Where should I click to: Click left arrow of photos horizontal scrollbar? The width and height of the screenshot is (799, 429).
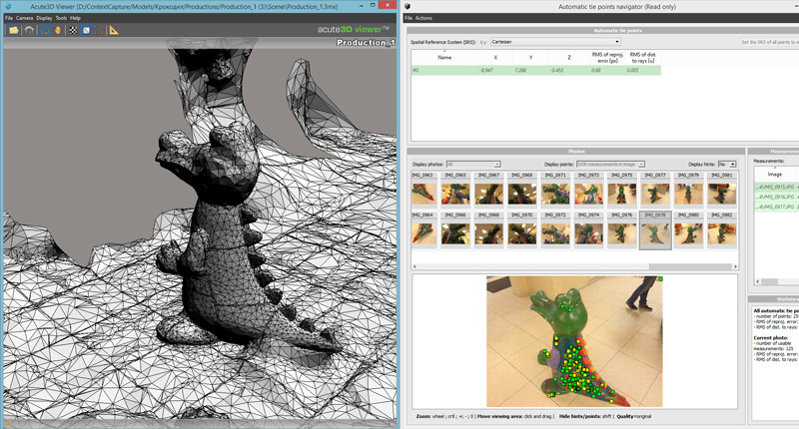click(414, 266)
